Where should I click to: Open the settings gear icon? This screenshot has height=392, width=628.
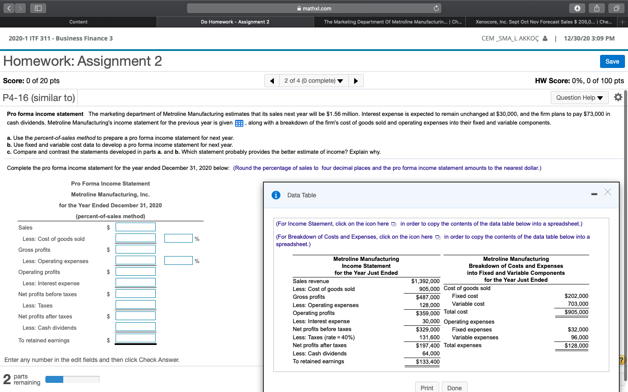pyautogui.click(x=618, y=97)
